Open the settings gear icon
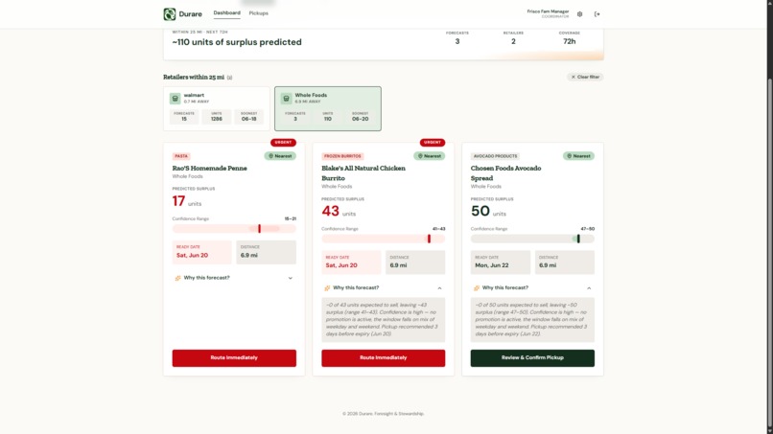This screenshot has height=434, width=773. coord(579,14)
